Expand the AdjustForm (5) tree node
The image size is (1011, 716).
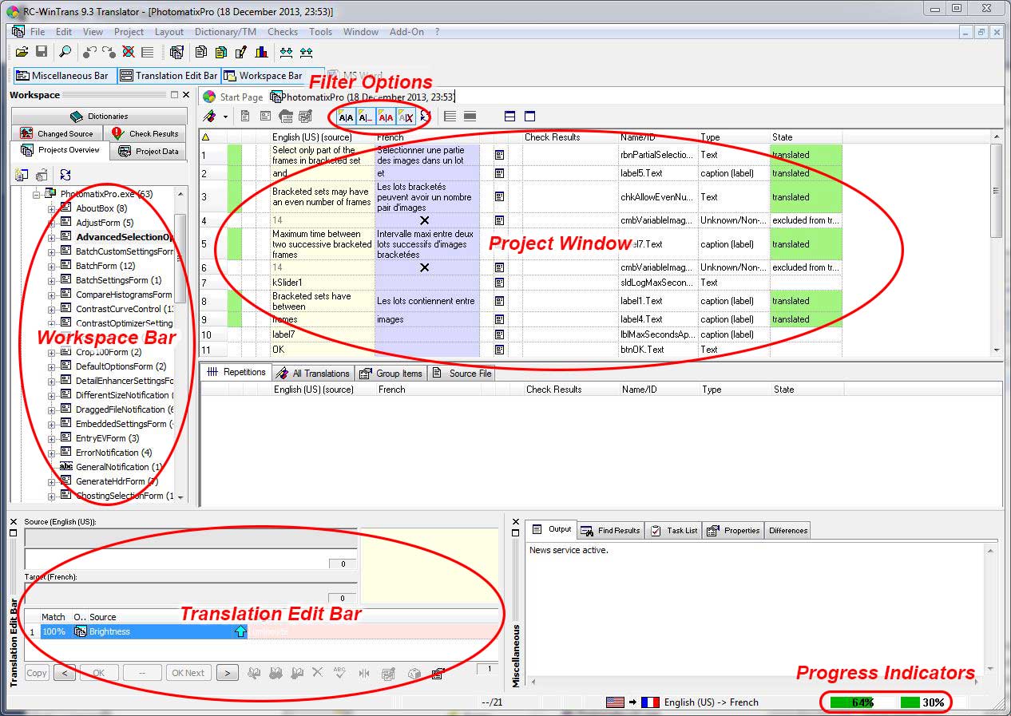52,223
